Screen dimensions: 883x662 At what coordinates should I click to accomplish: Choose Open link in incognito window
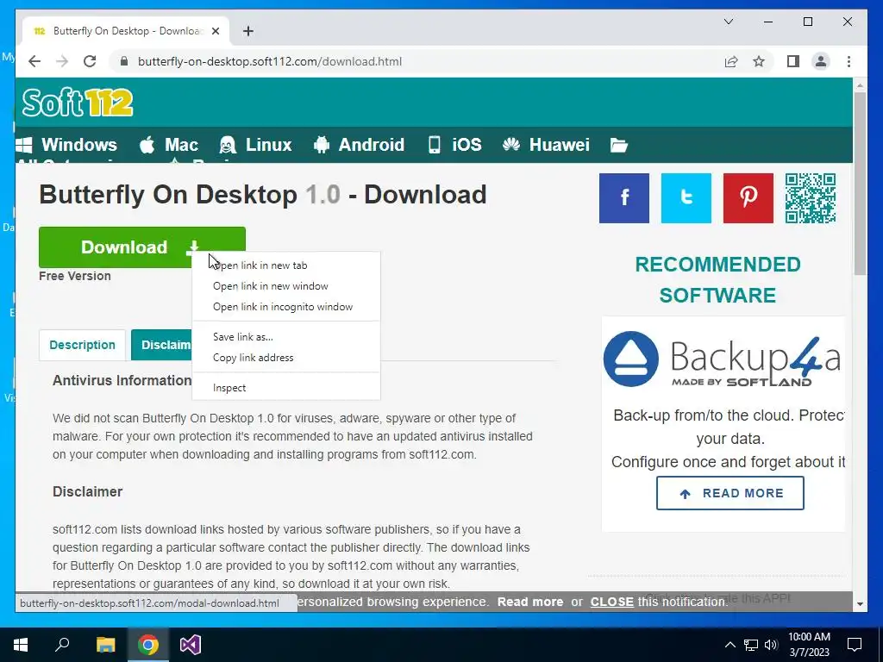(286, 307)
